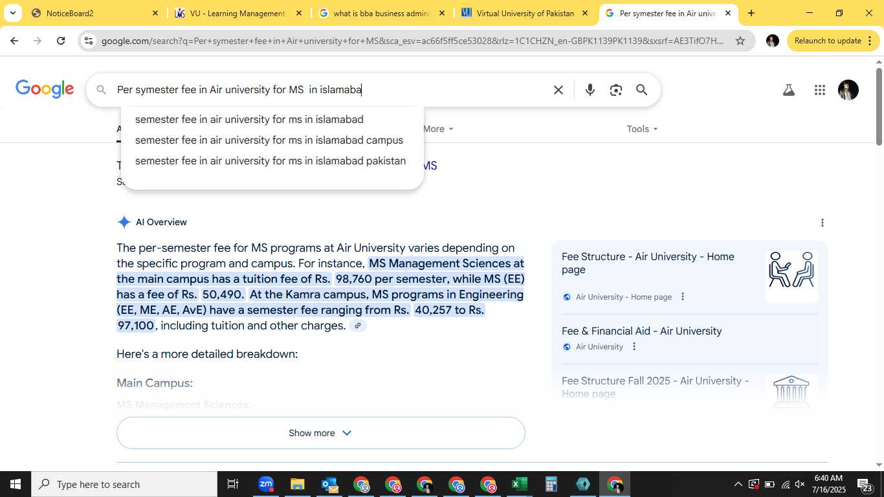
Task: Select suggestion semester fee ... ms in islamabad
Action: coord(249,120)
